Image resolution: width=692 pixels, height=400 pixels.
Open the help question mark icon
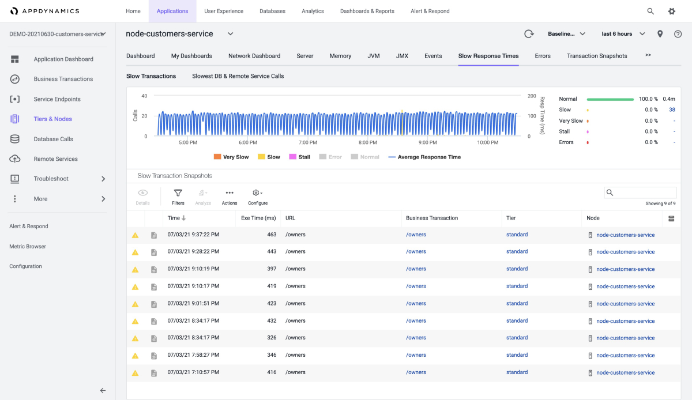[x=678, y=34]
